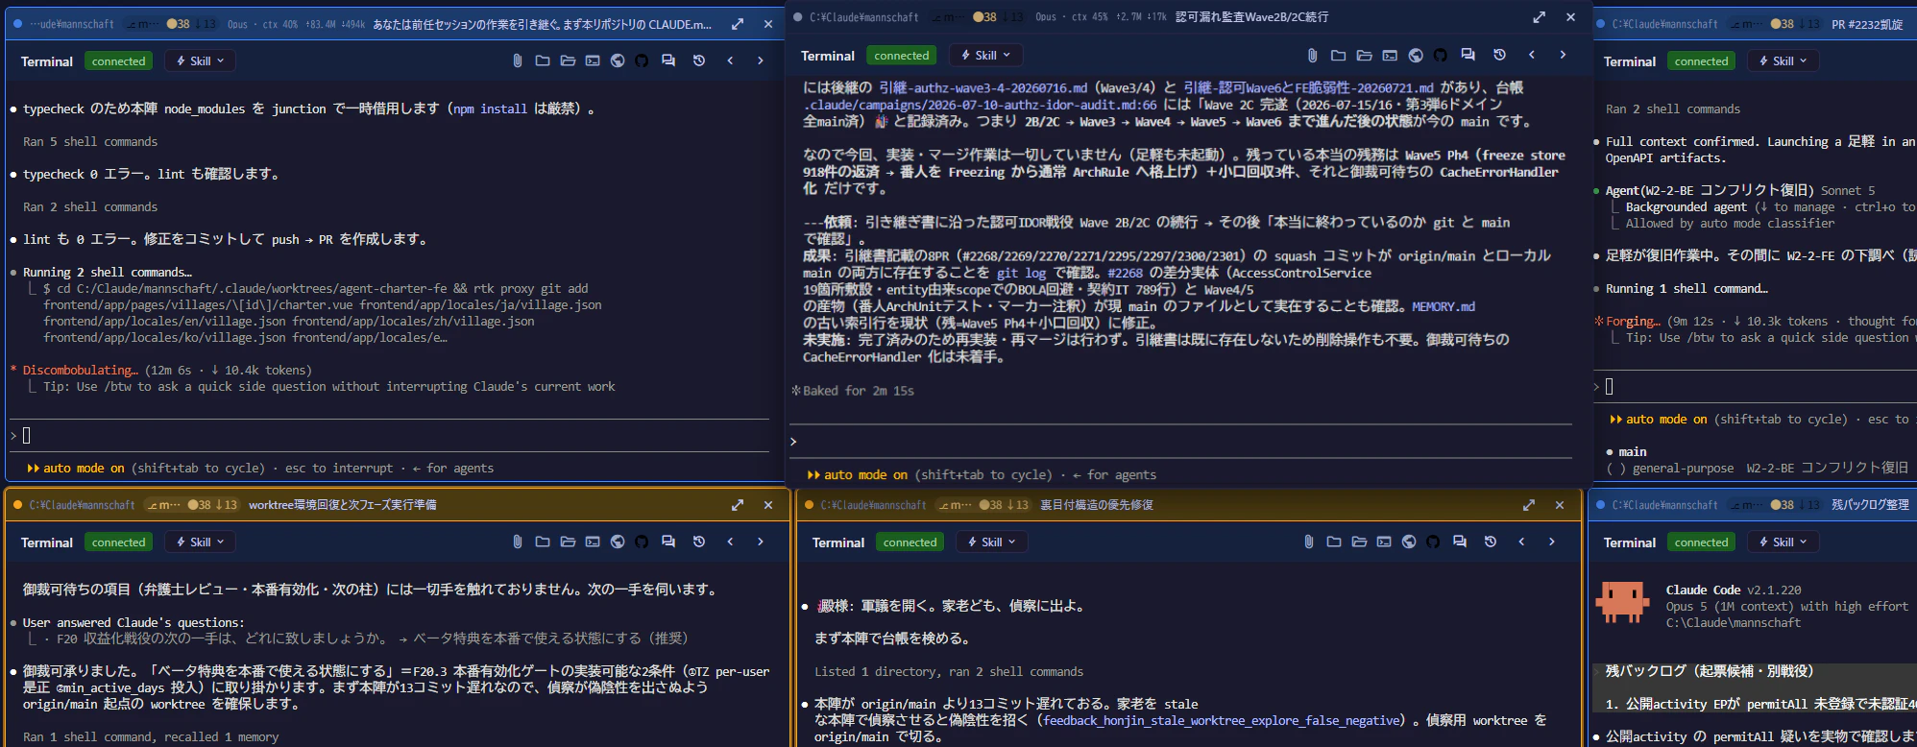The width and height of the screenshot is (1917, 747).
Task: Open the MEMORY.md link
Action: pos(1444,306)
